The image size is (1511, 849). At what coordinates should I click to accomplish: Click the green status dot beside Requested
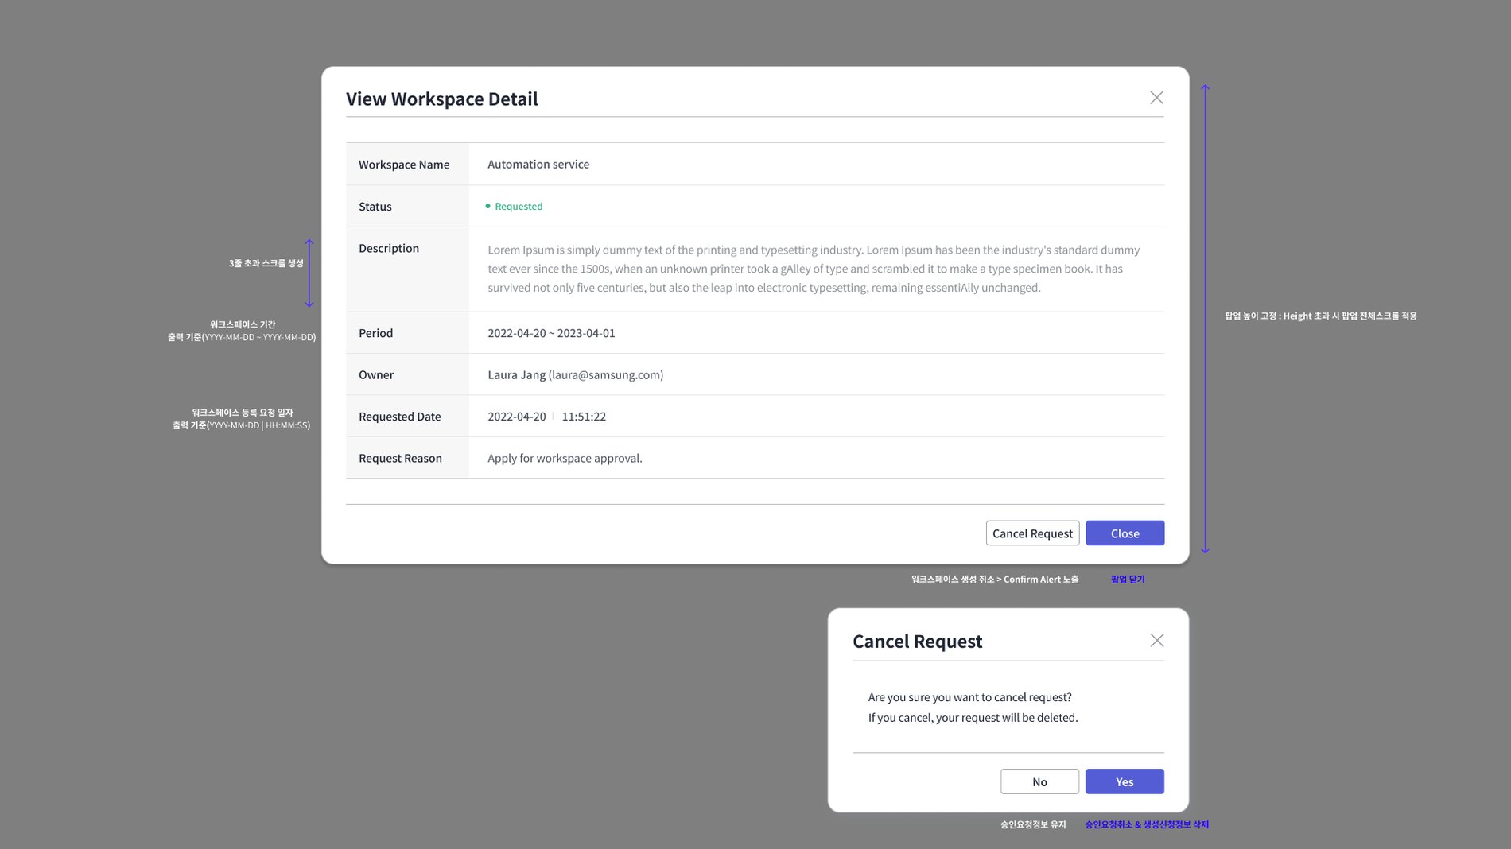[x=487, y=206]
